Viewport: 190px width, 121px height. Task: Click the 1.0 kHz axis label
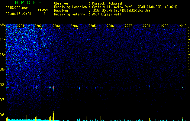pyautogui.click(x=3, y=54)
